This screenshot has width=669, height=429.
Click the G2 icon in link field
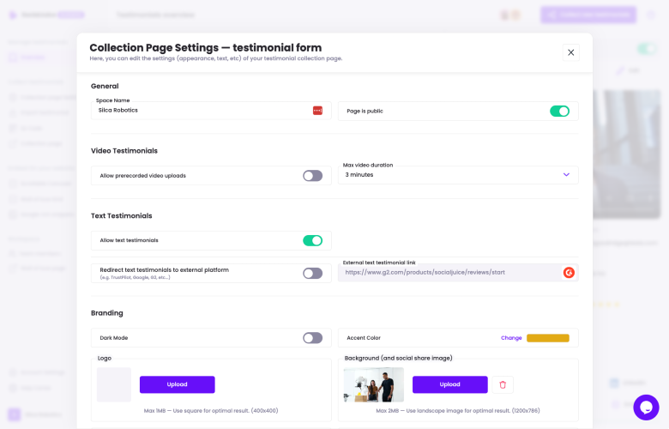click(569, 272)
